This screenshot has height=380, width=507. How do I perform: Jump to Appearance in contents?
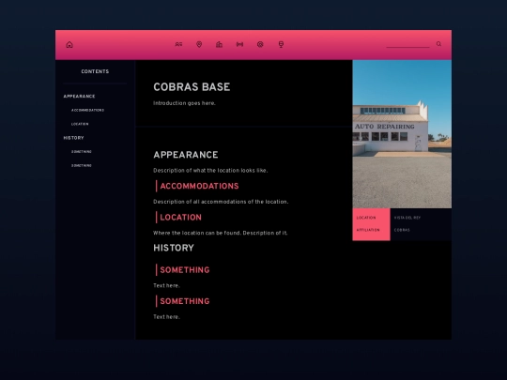pos(79,97)
